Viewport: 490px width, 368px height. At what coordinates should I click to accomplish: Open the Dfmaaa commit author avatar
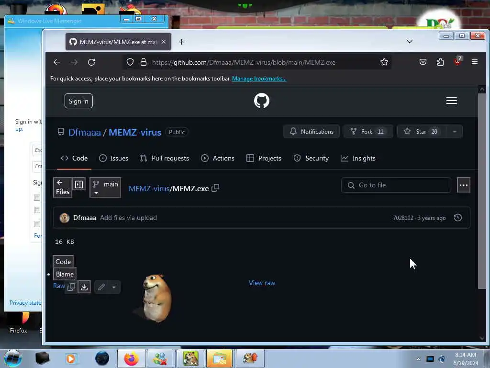pyautogui.click(x=65, y=218)
